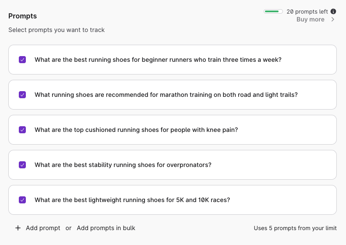This screenshot has width=346, height=245.
Task: Deselect the overpronators stability shoes checkbox
Action: [x=22, y=165]
